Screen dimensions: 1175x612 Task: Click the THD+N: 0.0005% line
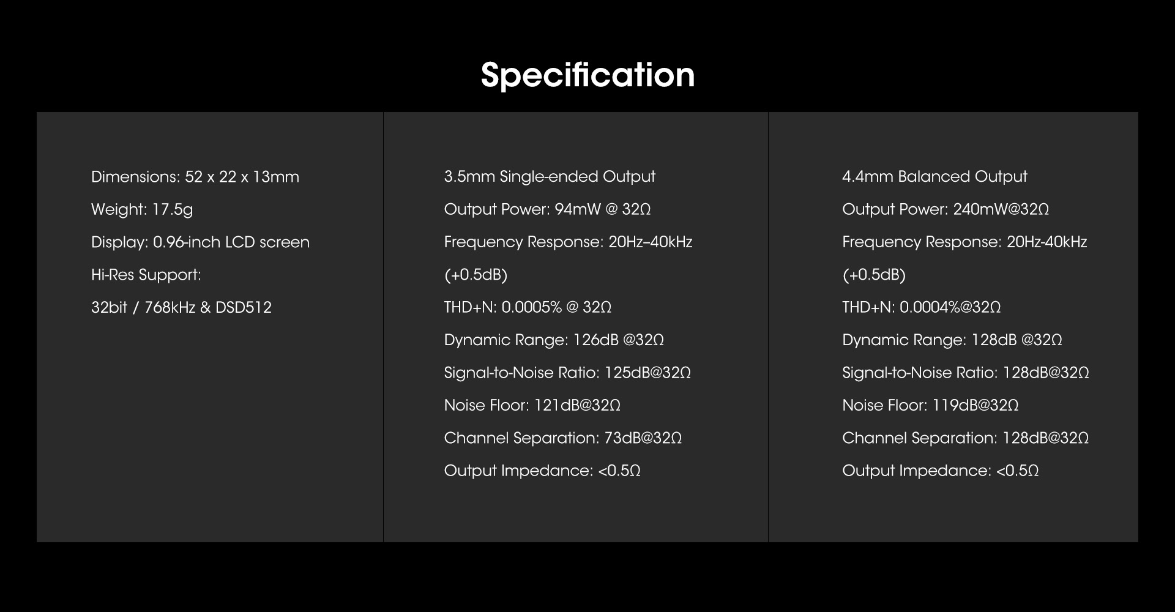(x=528, y=307)
